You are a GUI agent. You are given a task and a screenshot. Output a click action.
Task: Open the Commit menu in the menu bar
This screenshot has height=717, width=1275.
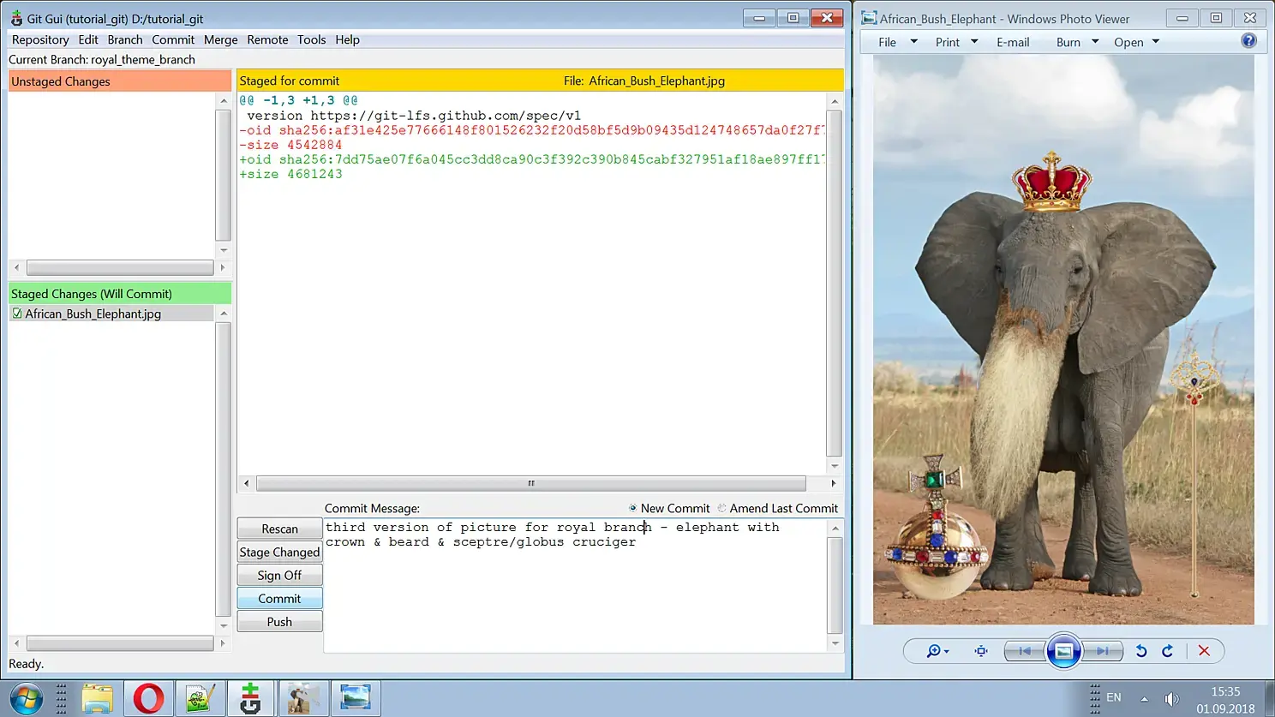point(173,39)
